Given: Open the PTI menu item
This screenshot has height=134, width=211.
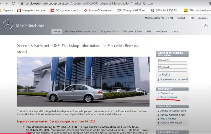Looking at the screenshot, I should [149, 32].
